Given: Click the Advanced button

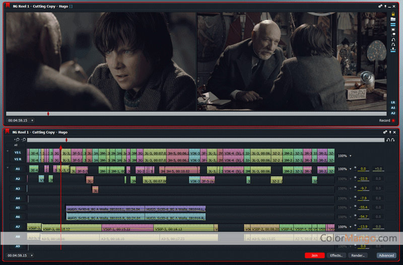Looking at the screenshot, I should pyautogui.click(x=386, y=255).
